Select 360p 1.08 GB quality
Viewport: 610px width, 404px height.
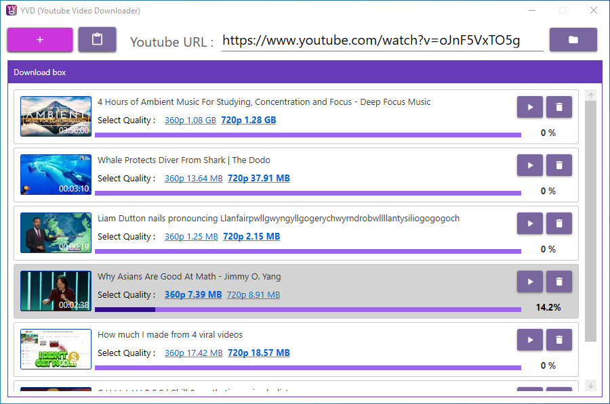[190, 120]
